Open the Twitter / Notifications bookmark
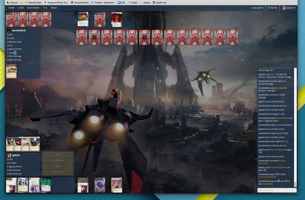The height and width of the screenshot is (200, 305). point(103,3)
